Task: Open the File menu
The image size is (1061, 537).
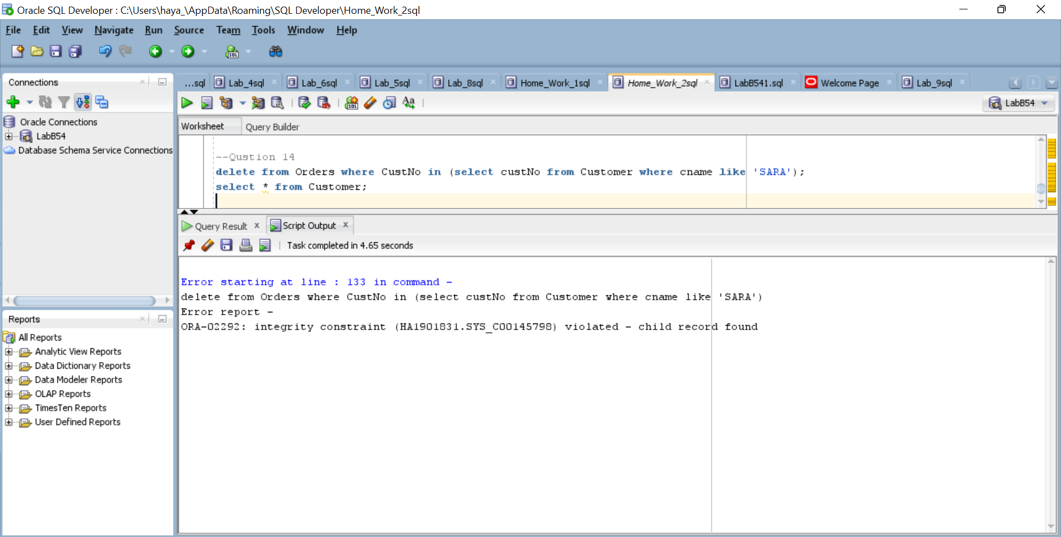Action: point(13,30)
